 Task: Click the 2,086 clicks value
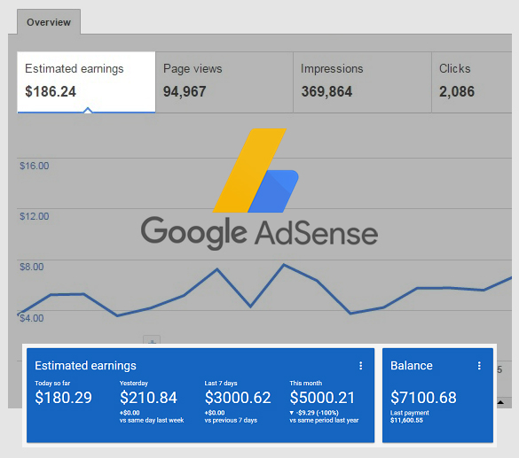coord(457,91)
